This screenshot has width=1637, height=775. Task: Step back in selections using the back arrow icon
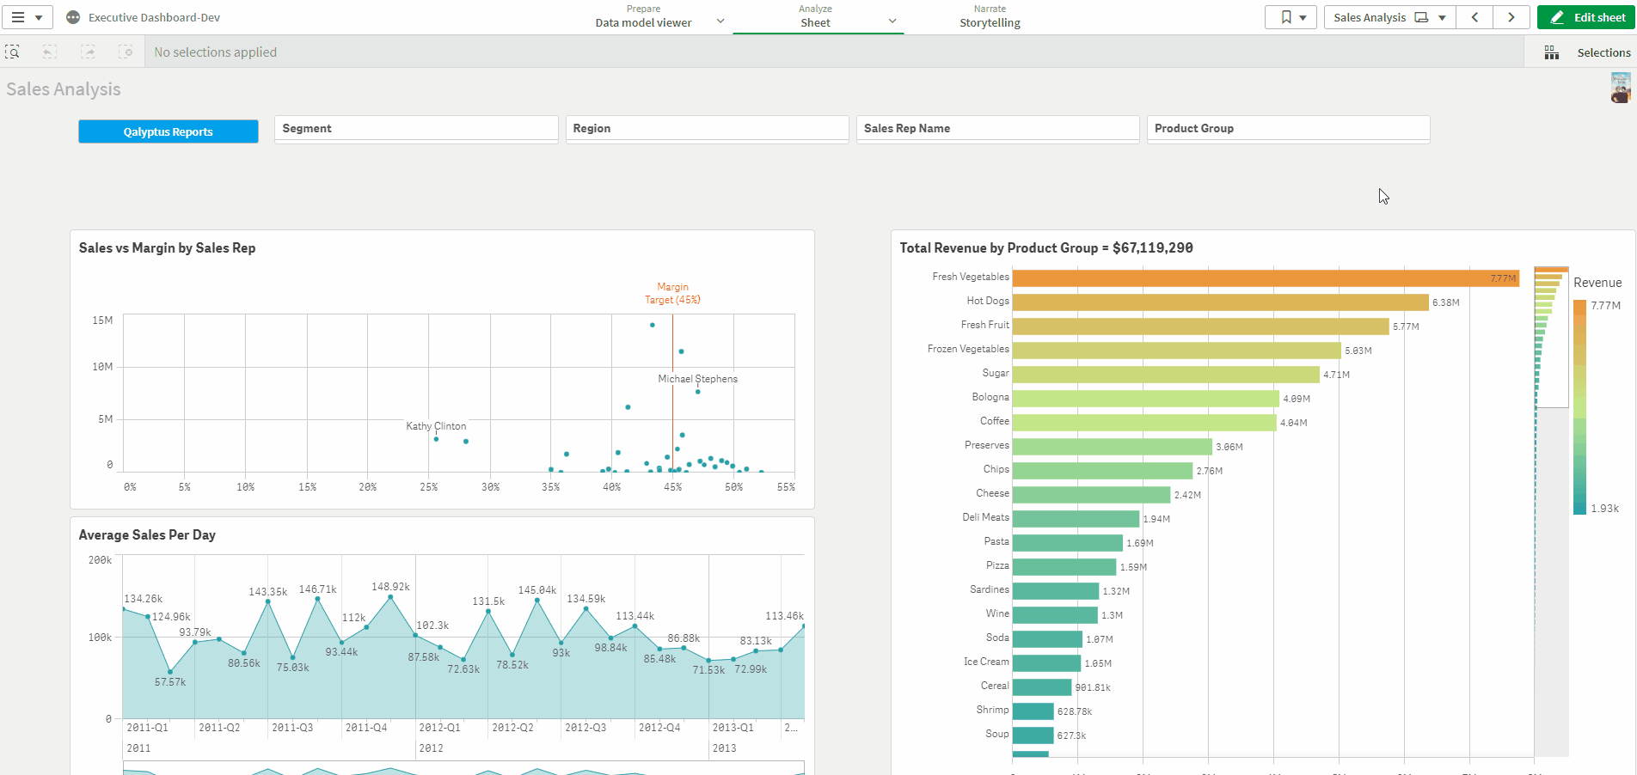50,52
